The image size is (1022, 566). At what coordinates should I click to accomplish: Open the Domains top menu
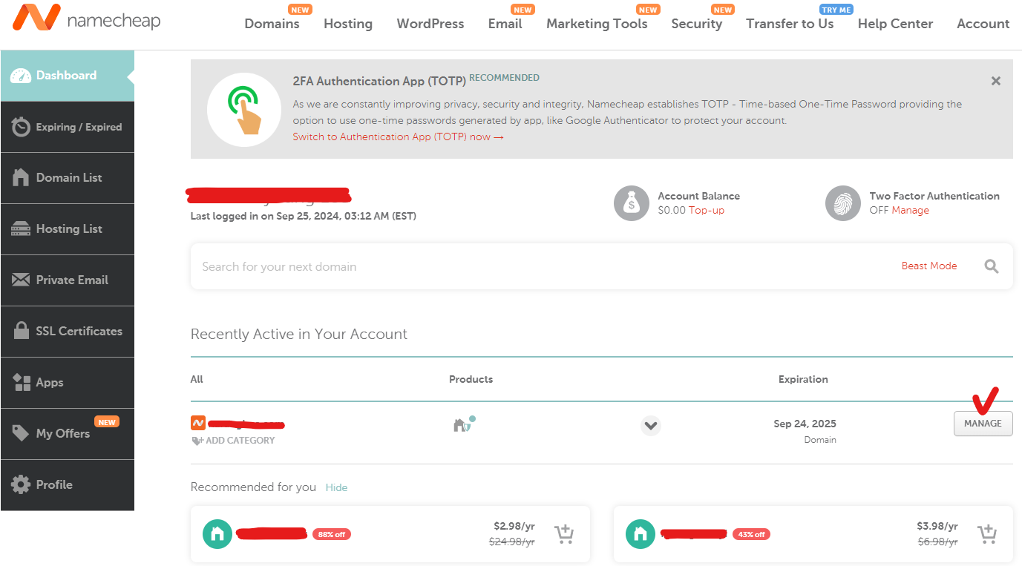pyautogui.click(x=272, y=24)
